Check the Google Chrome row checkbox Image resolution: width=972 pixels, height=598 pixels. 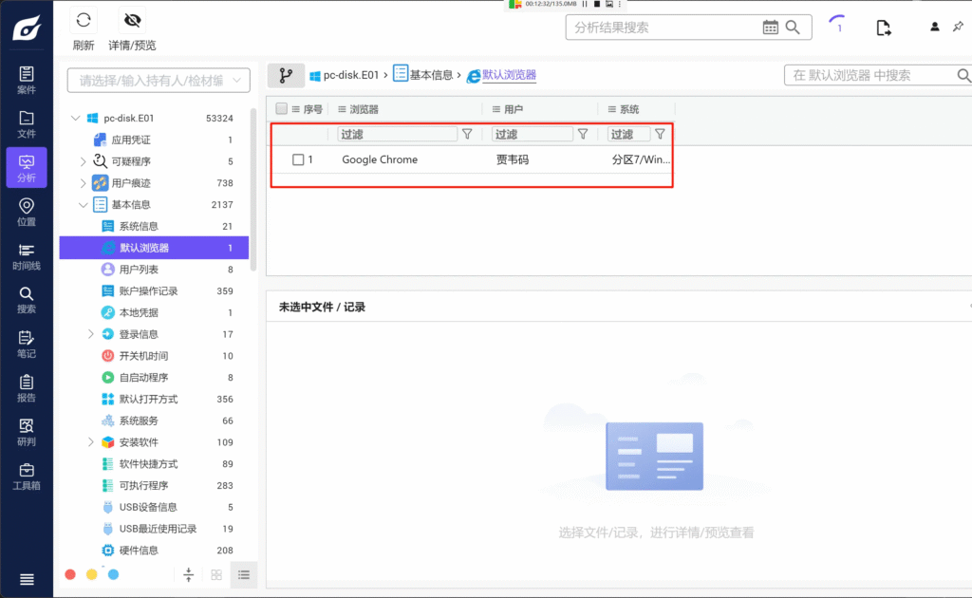[x=298, y=159]
